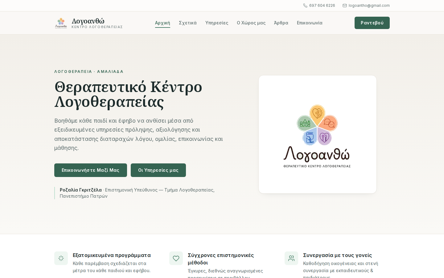
Task: Click the people icon for Συνεργασία με τους γονείς
Action: pos(291,258)
